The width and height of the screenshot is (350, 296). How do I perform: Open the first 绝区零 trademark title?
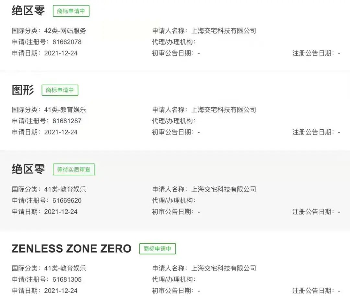(28, 11)
